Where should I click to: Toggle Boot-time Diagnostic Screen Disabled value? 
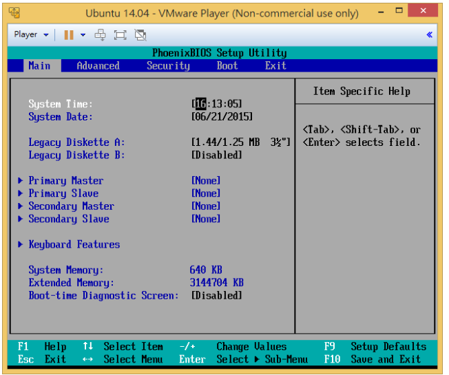(x=216, y=295)
